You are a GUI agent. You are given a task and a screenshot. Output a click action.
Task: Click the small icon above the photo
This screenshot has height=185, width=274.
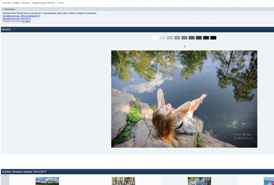tap(185, 46)
